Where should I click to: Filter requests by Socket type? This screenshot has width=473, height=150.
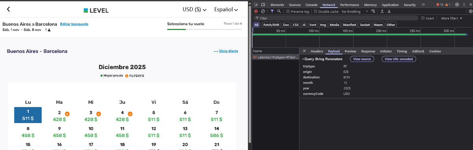[365, 25]
